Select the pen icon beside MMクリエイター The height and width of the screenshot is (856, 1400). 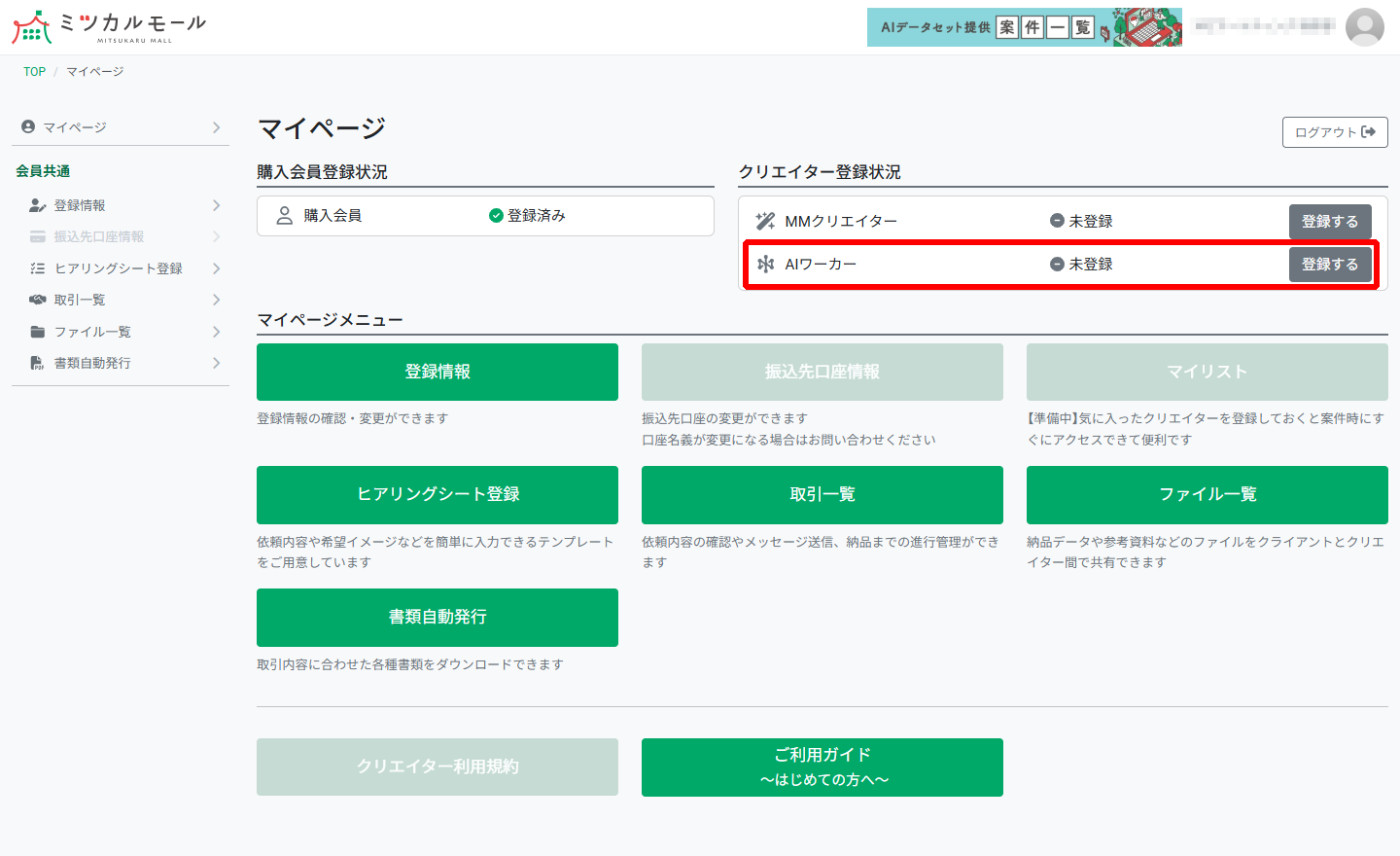(766, 221)
